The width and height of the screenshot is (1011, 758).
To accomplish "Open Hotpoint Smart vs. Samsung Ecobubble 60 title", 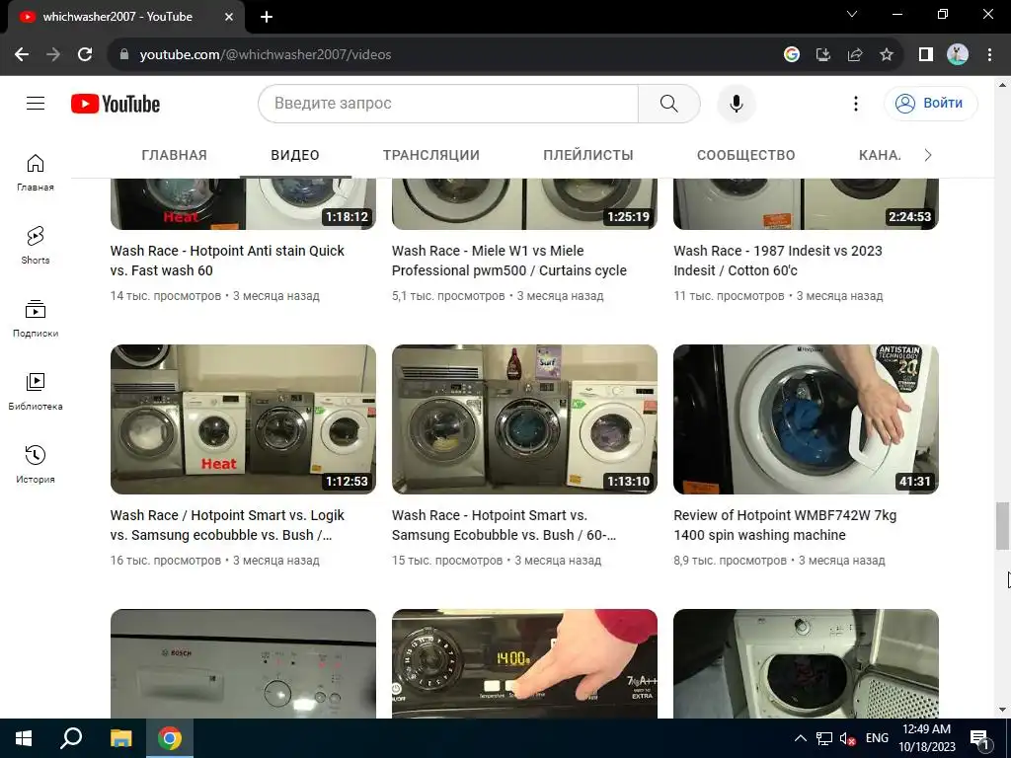I will click(x=505, y=525).
